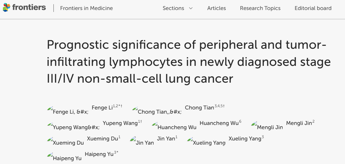
Task: Go to the Articles page
Action: (216, 8)
